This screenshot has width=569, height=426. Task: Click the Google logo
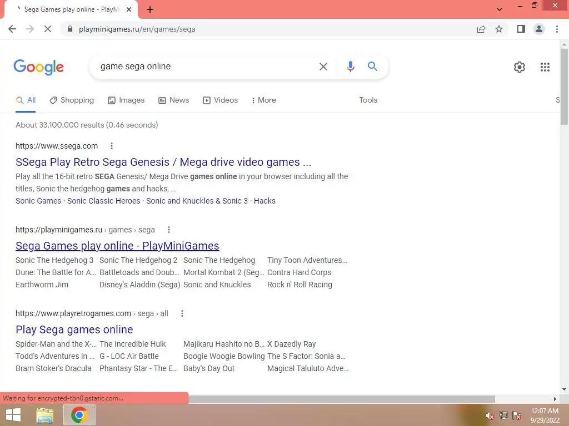[38, 67]
